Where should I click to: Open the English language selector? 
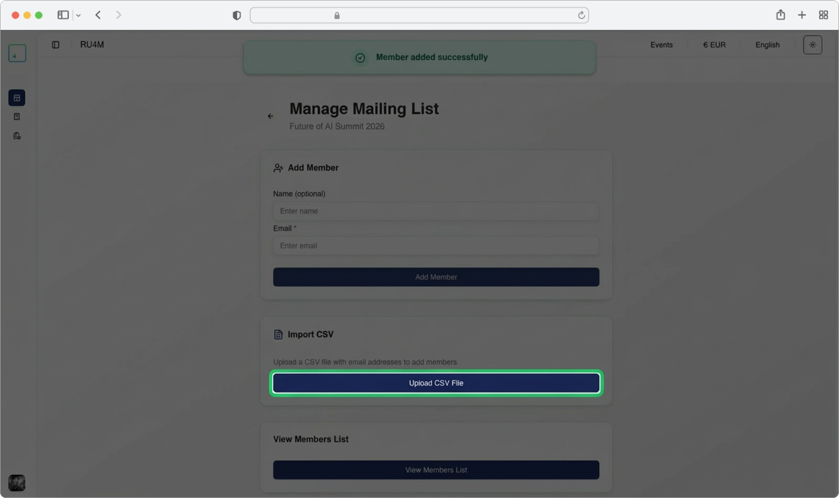(767, 45)
